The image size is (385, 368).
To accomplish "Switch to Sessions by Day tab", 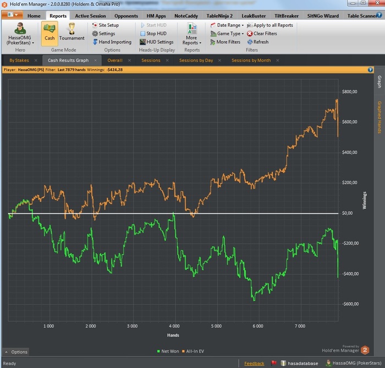I will coord(196,60).
